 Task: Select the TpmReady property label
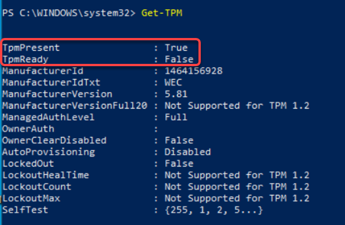point(25,60)
